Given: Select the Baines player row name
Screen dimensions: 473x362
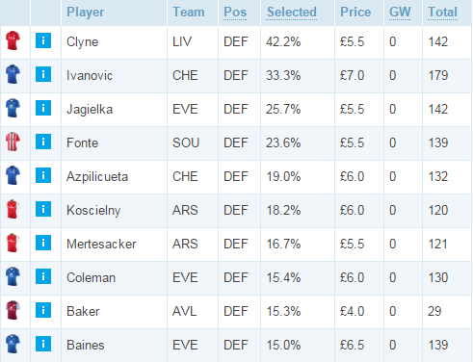Looking at the screenshot, I should tap(86, 345).
